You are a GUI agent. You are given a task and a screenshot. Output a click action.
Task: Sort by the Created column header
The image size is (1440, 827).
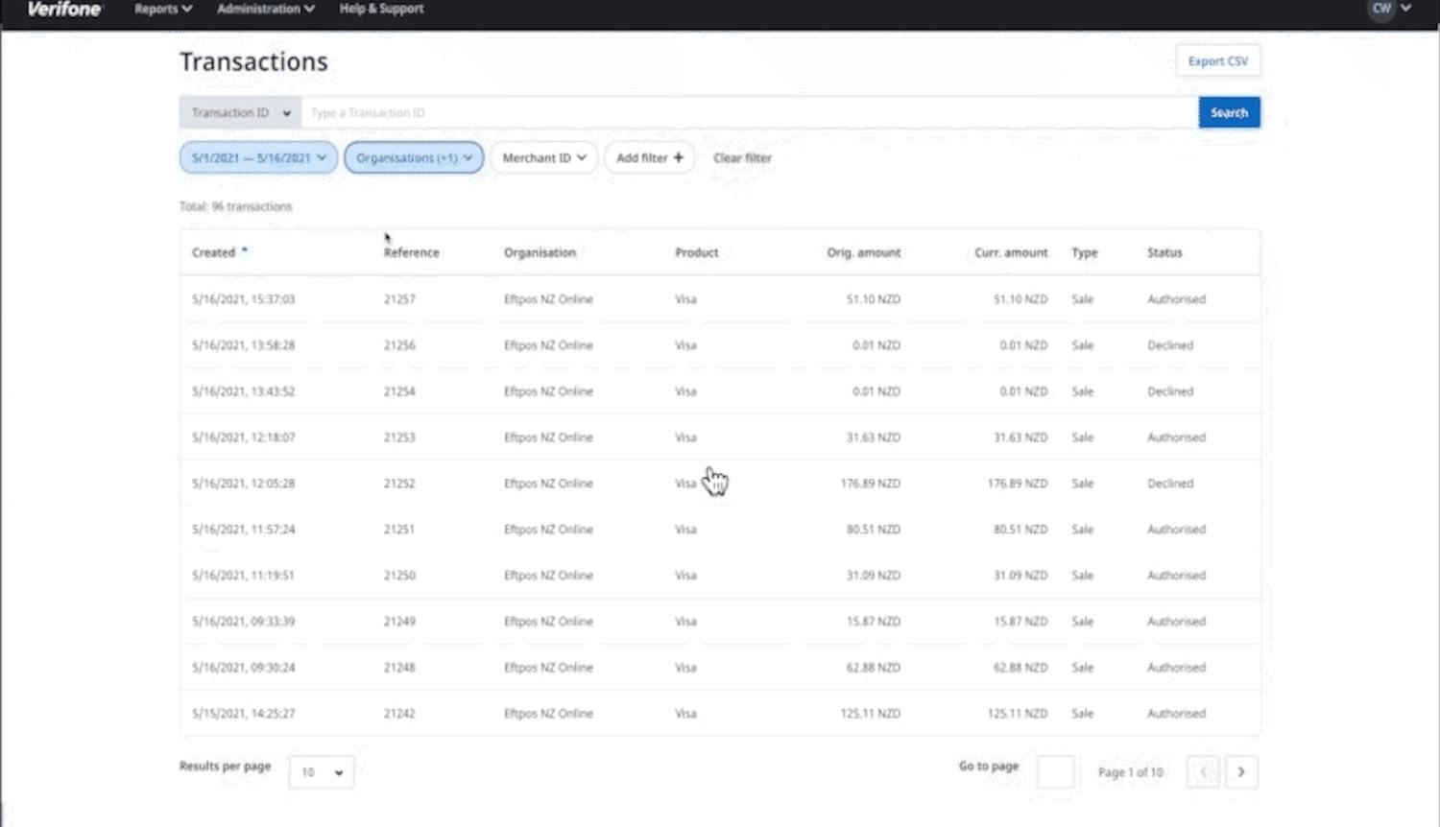click(x=219, y=252)
